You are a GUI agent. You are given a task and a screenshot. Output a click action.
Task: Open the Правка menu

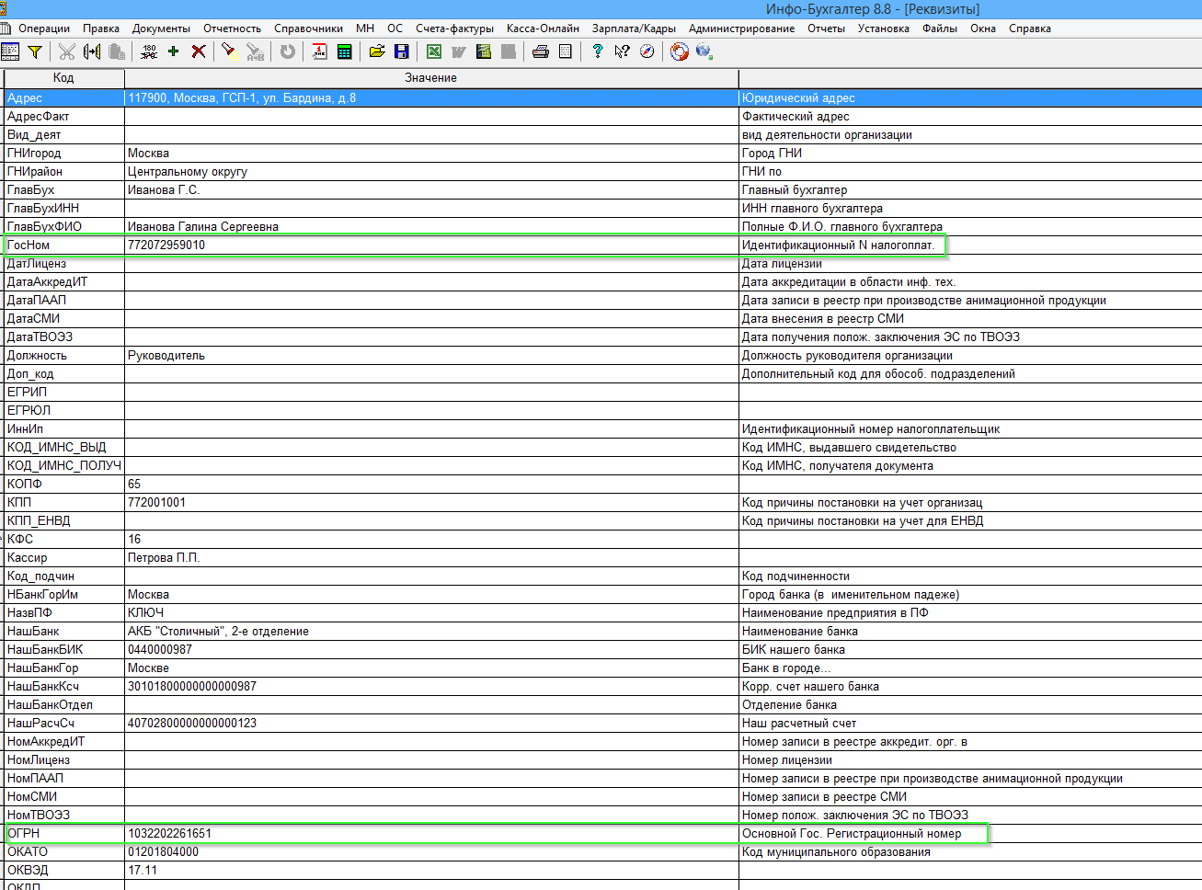[101, 29]
